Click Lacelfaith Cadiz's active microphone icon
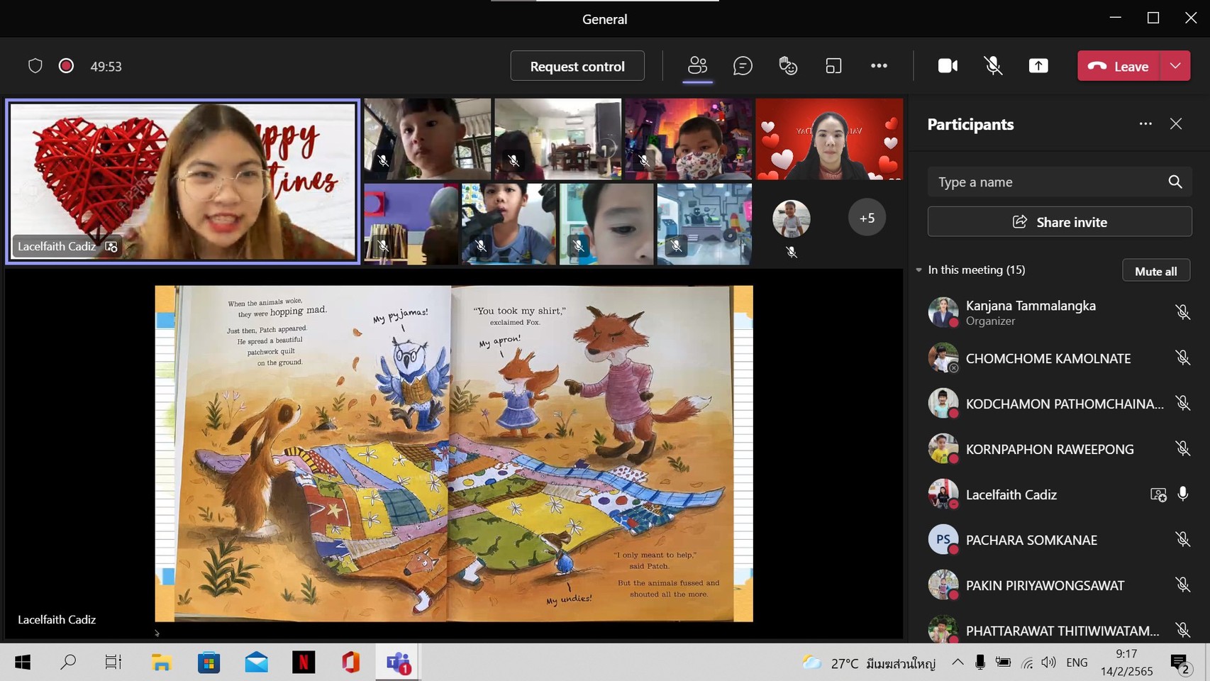This screenshot has width=1210, height=681. tap(1183, 494)
